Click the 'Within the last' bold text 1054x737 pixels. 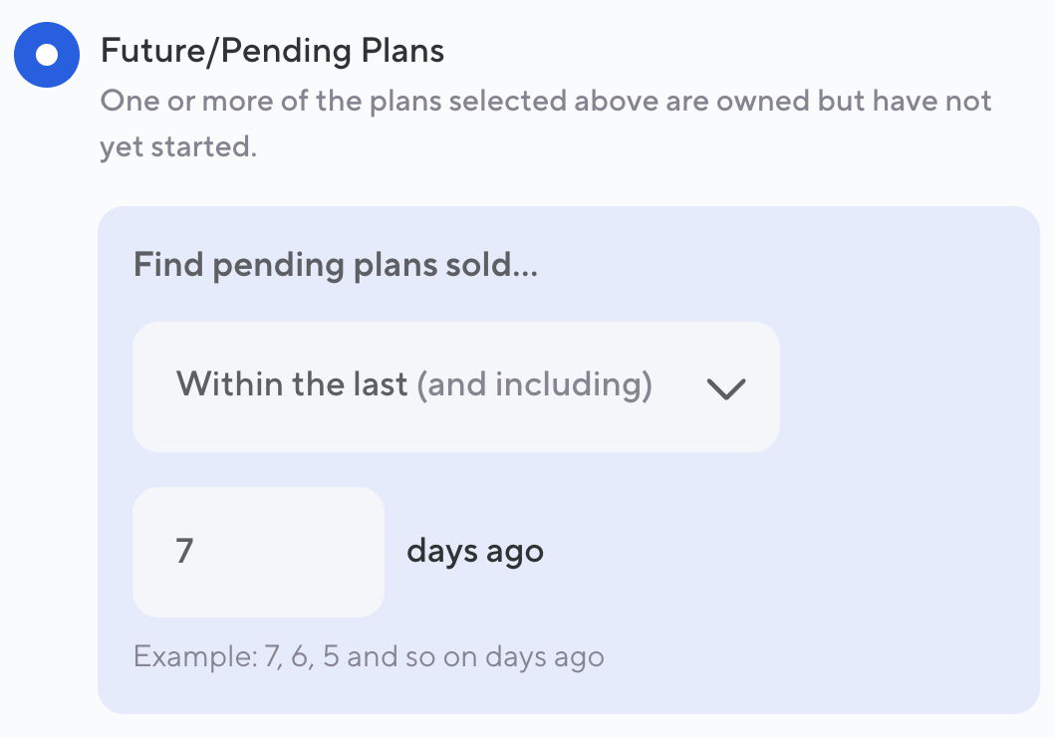(x=292, y=384)
